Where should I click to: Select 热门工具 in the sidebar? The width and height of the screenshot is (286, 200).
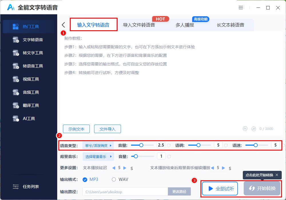point(28,27)
